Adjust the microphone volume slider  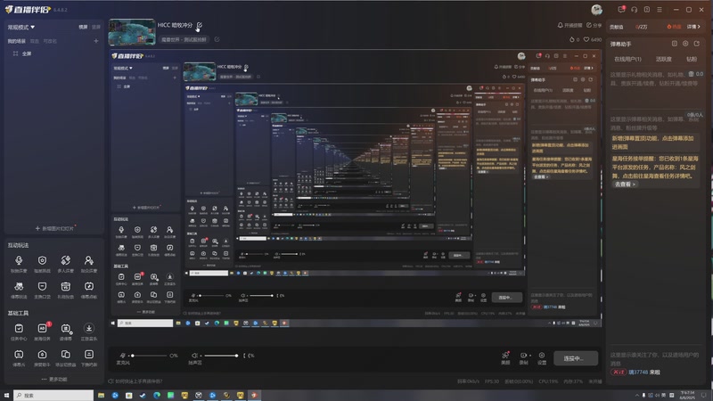click(149, 356)
